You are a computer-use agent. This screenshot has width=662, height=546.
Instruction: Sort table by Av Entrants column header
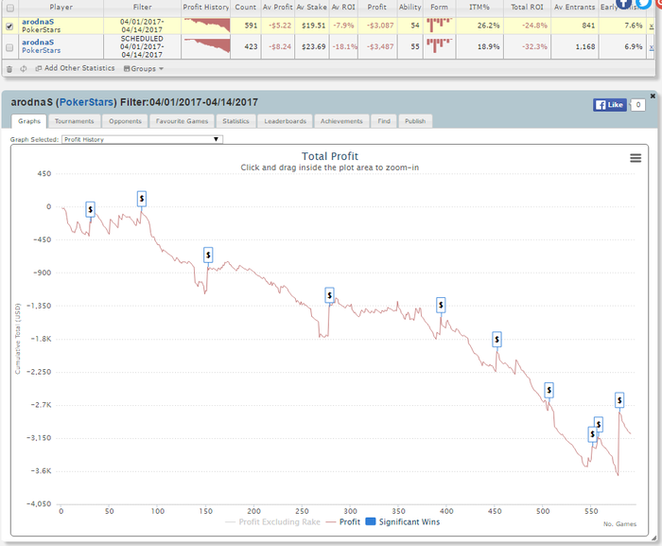(x=574, y=8)
